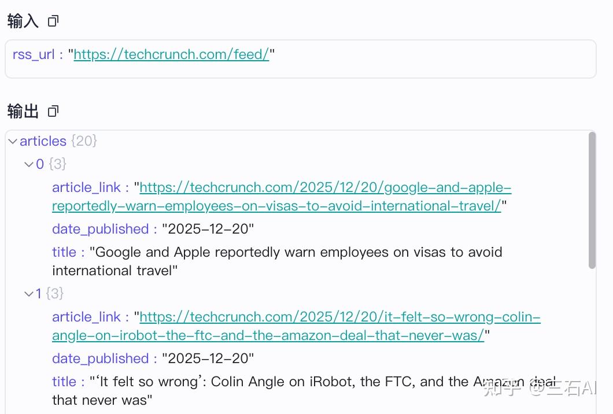Open the techcrunch.com/feed link

(x=171, y=54)
